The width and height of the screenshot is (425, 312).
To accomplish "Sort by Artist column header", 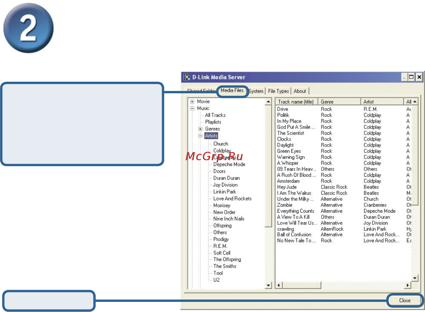I will [x=382, y=102].
